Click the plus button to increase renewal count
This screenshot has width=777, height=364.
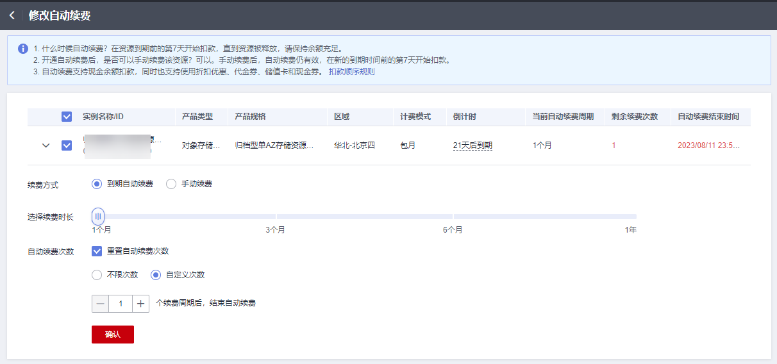(x=141, y=304)
